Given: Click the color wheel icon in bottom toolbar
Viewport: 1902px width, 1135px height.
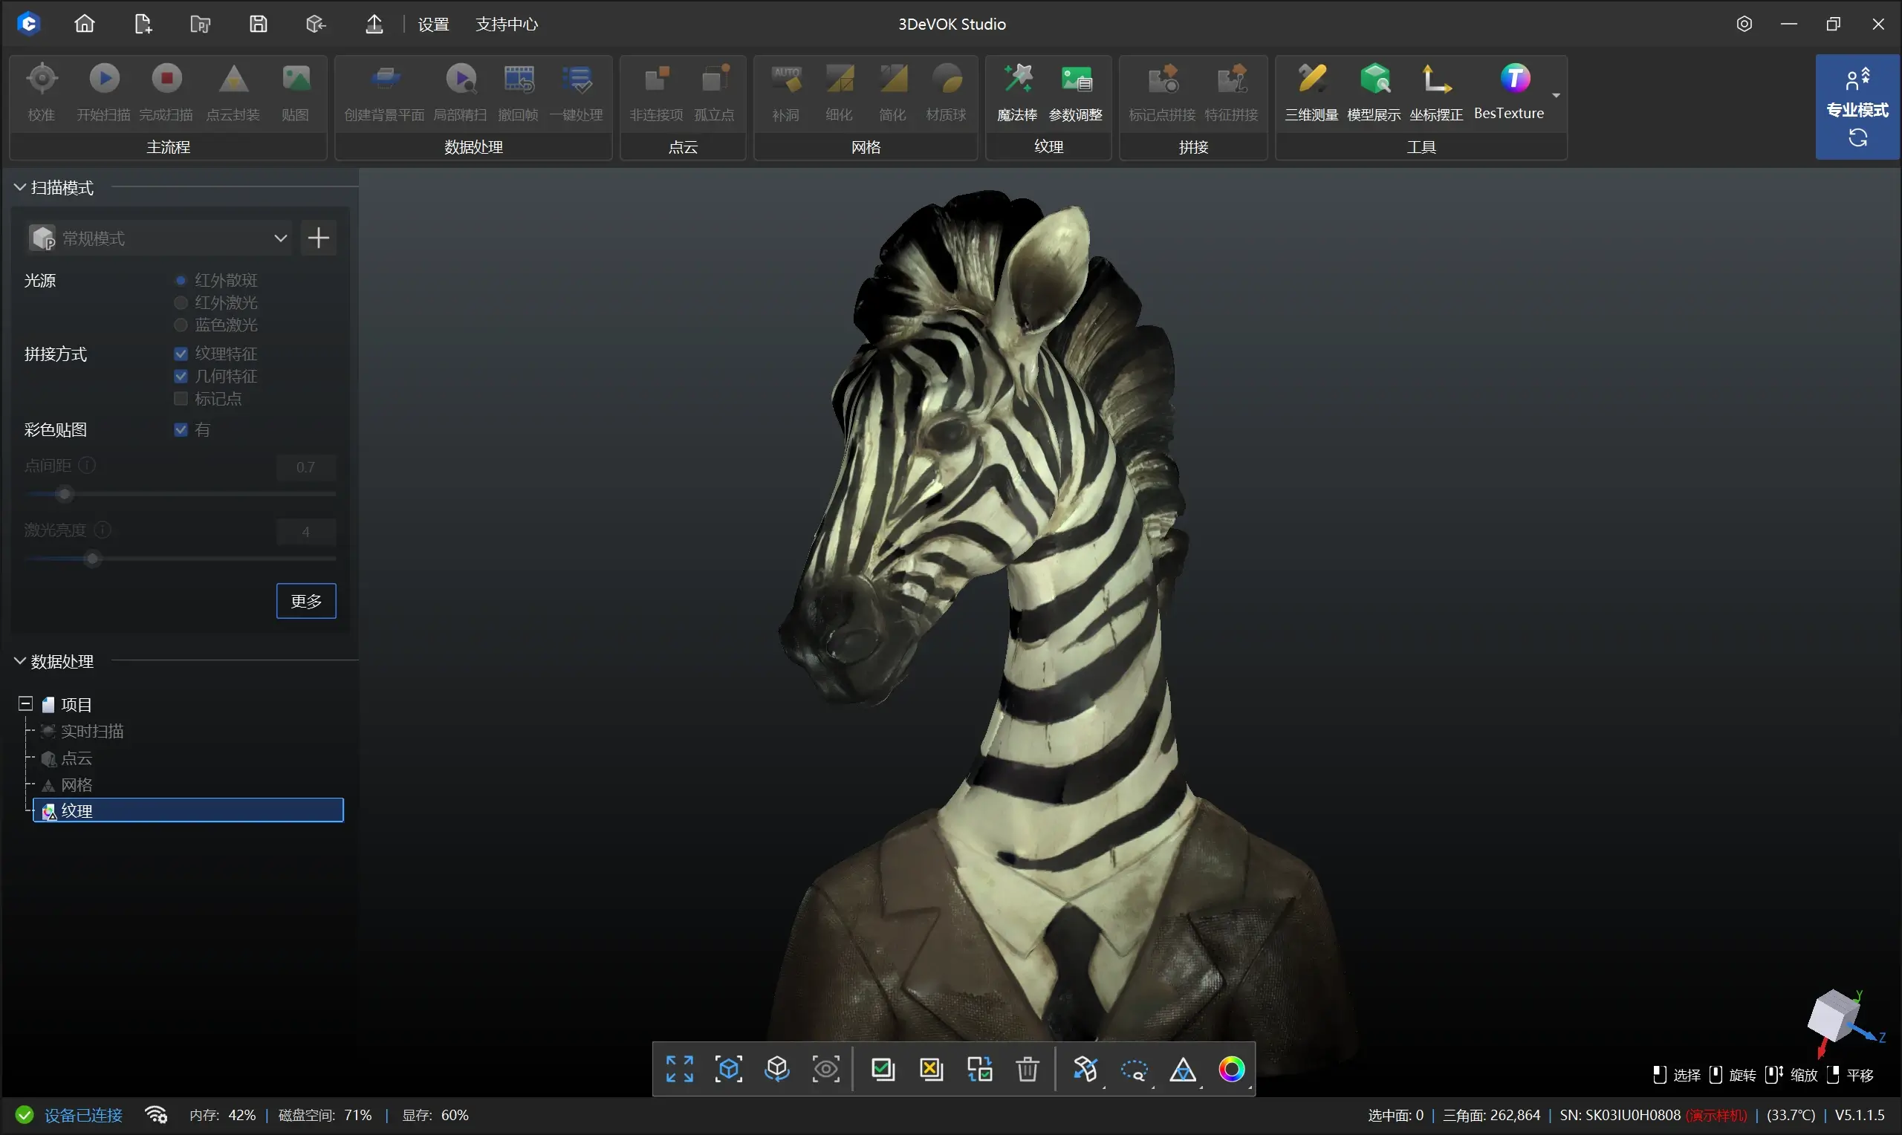Looking at the screenshot, I should (1231, 1069).
